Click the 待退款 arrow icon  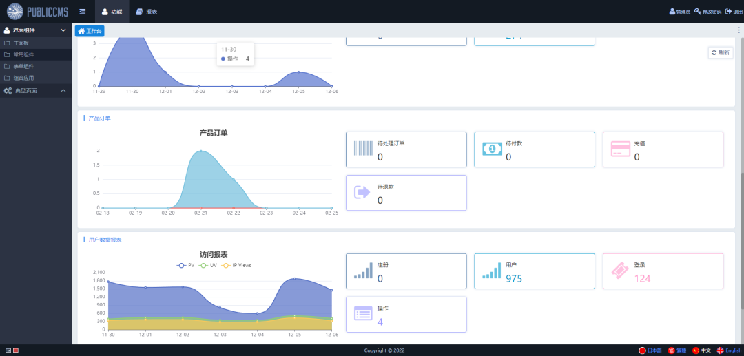click(x=362, y=192)
